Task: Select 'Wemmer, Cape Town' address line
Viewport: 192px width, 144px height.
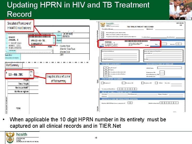Action: [x=67, y=49]
